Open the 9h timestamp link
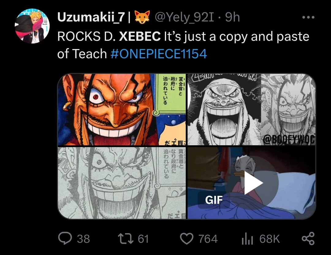 pos(232,17)
